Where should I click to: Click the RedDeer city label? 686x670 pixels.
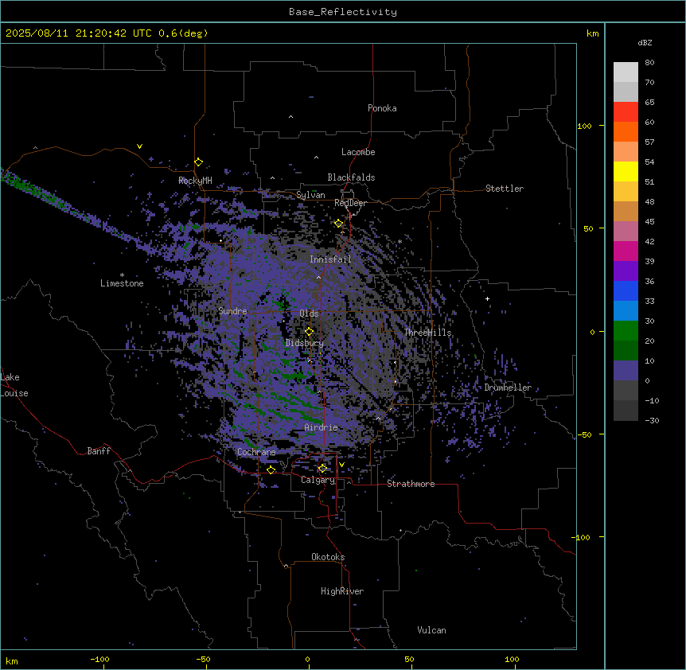(x=350, y=203)
